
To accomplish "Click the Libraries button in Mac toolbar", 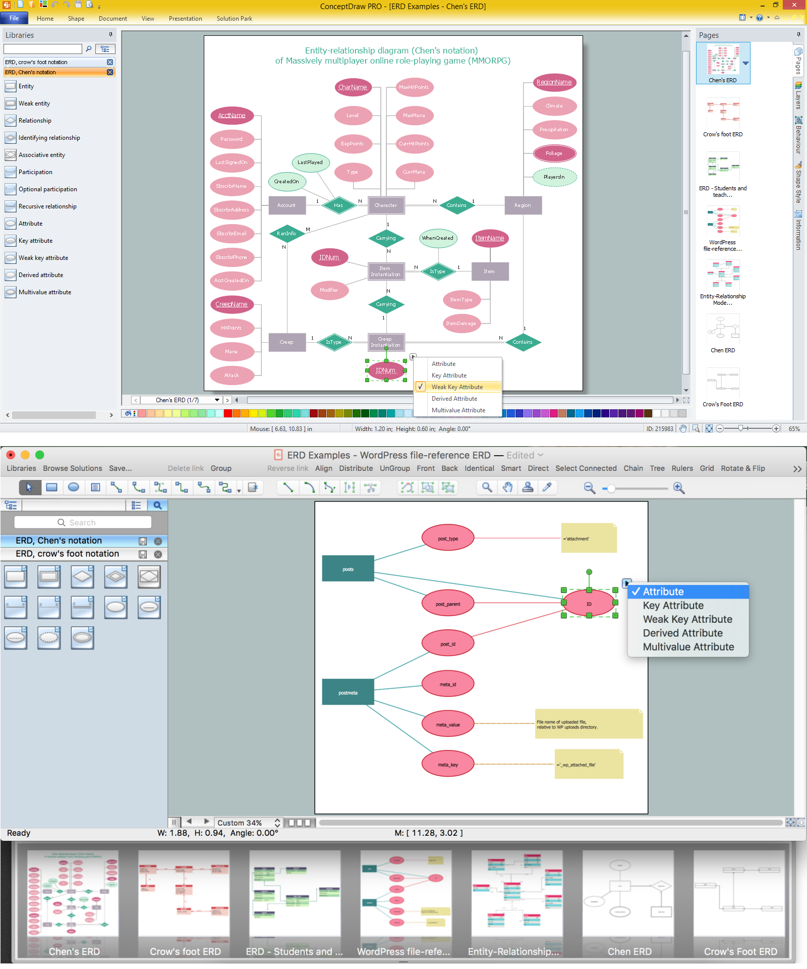I will pos(21,468).
